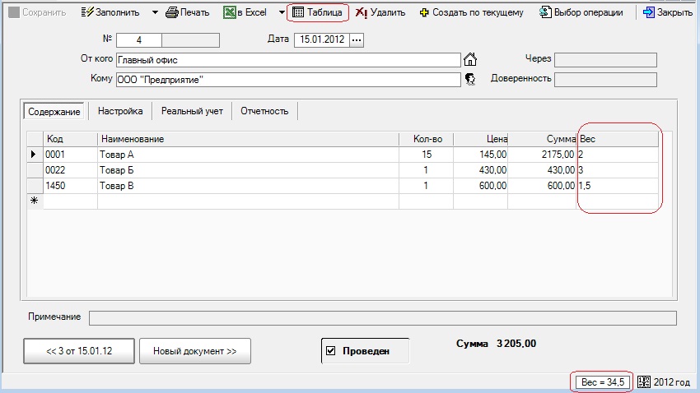Go to previous document '<< 3 от 15.01.12'
Image resolution: width=700 pixels, height=393 pixels.
(79, 351)
